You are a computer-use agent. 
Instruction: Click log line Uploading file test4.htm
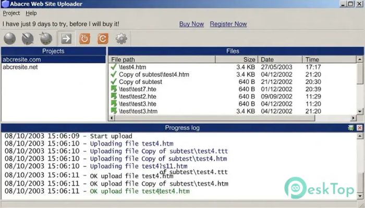[89, 144]
